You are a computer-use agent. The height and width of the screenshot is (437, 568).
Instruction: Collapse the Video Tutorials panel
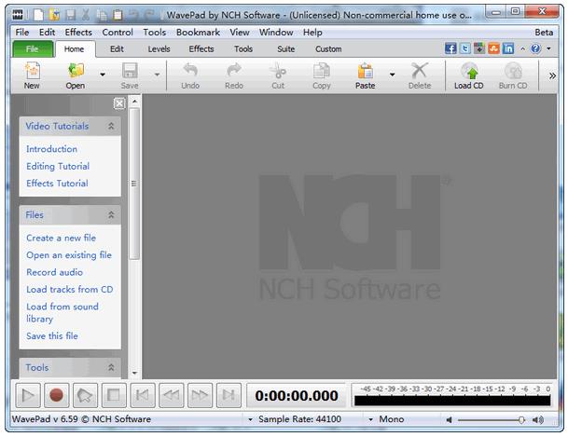(111, 126)
